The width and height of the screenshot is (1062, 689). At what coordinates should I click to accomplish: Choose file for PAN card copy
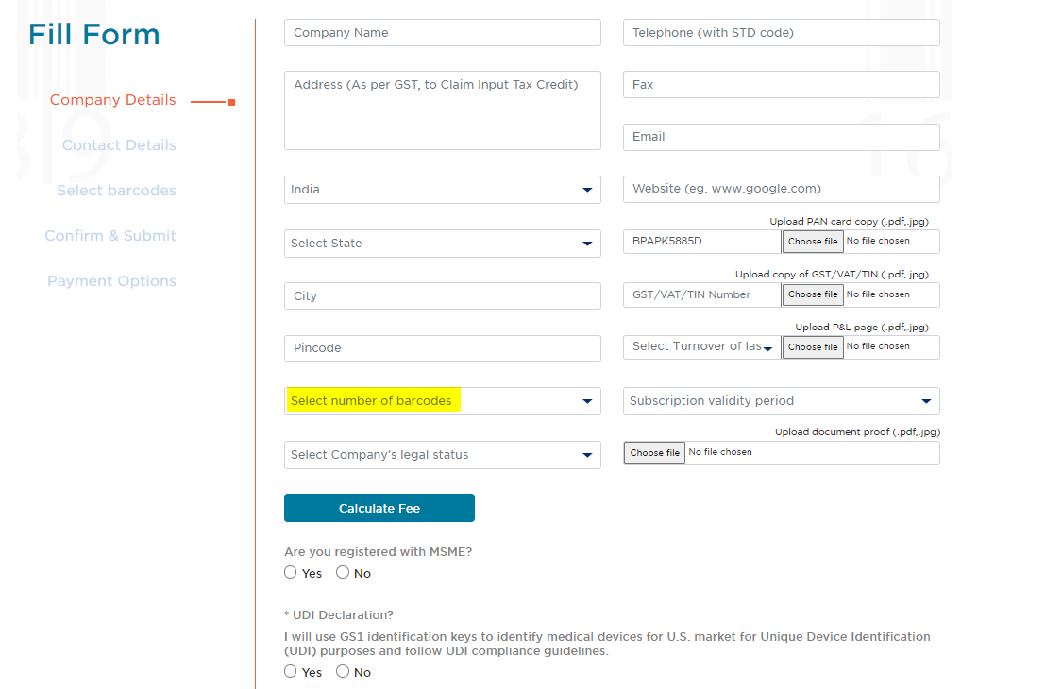tap(813, 242)
